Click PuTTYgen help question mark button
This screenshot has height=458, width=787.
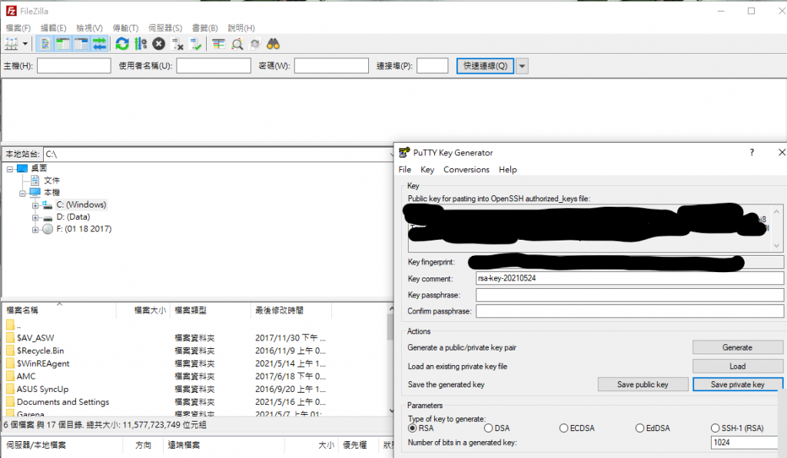pos(752,152)
